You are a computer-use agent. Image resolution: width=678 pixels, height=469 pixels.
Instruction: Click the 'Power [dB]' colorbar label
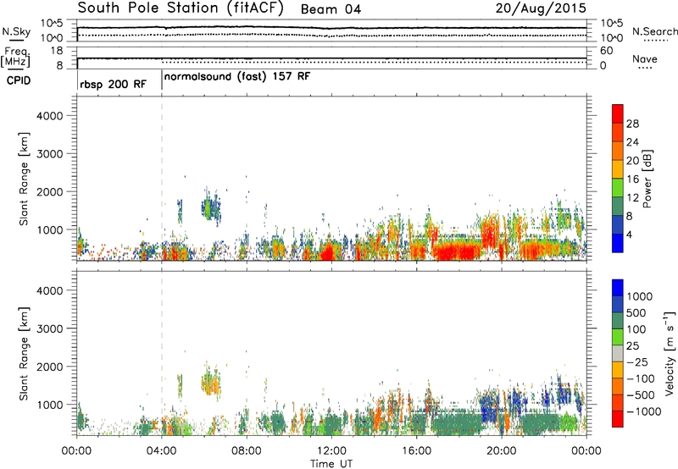click(647, 179)
